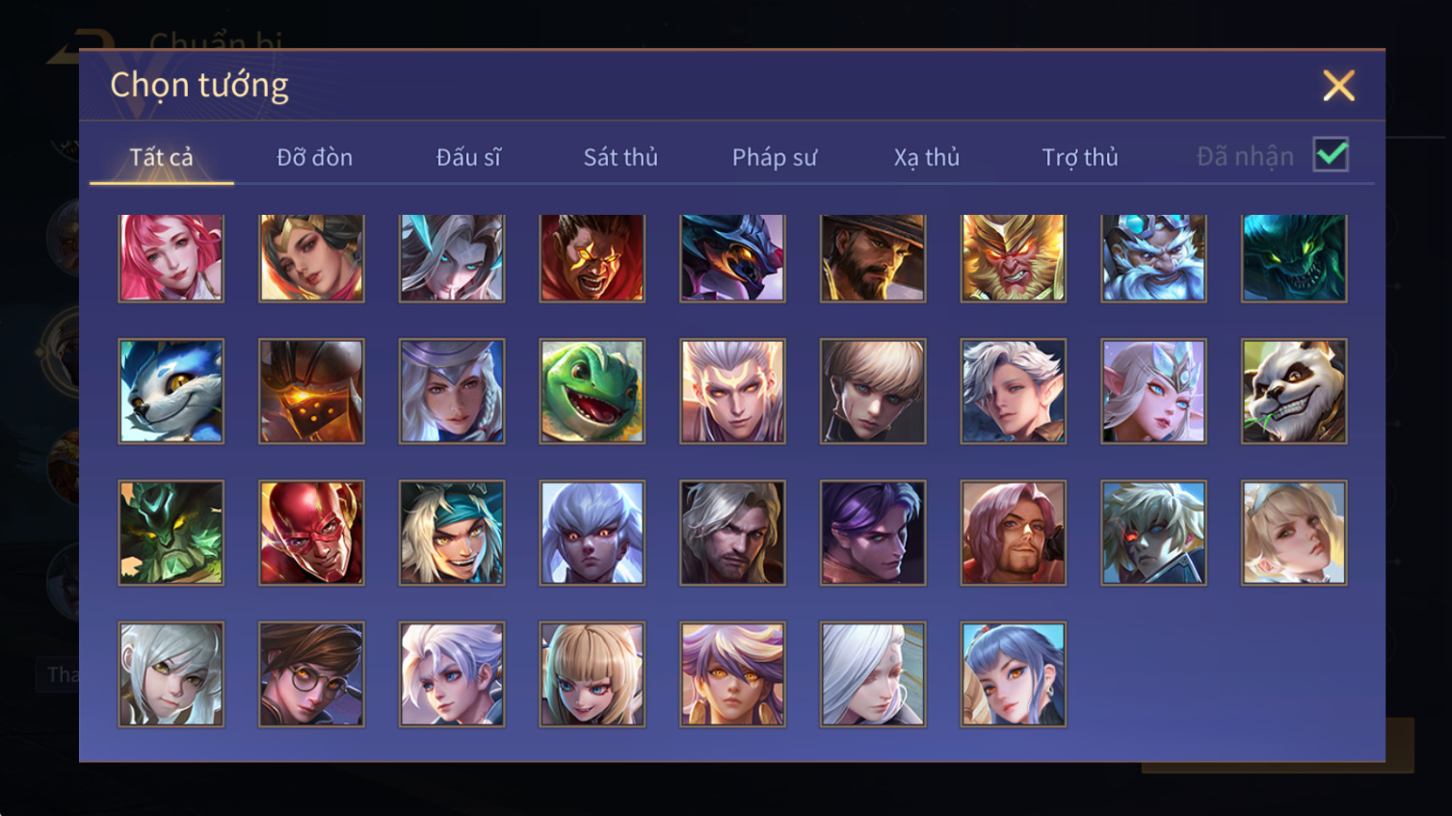Choose the Monkey King golden-armored hero
This screenshot has width=1452, height=816.
[x=1014, y=258]
